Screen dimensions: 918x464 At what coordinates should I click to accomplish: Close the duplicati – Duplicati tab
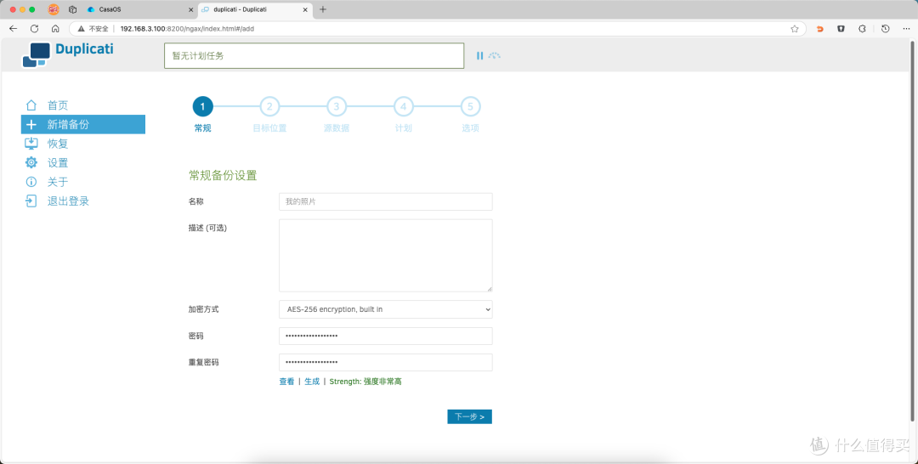[x=305, y=10]
